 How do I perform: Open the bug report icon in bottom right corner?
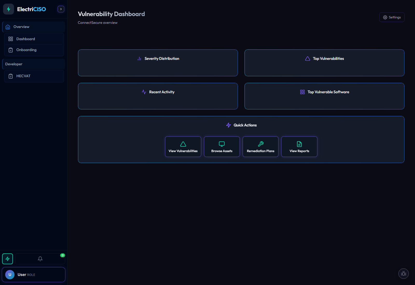pyautogui.click(x=403, y=273)
